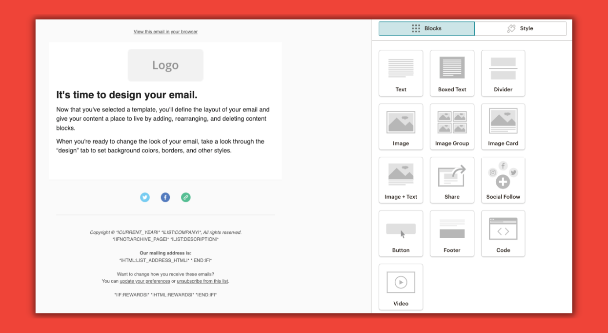608x333 pixels.
Task: Choose the Footer block
Action: pos(452,233)
